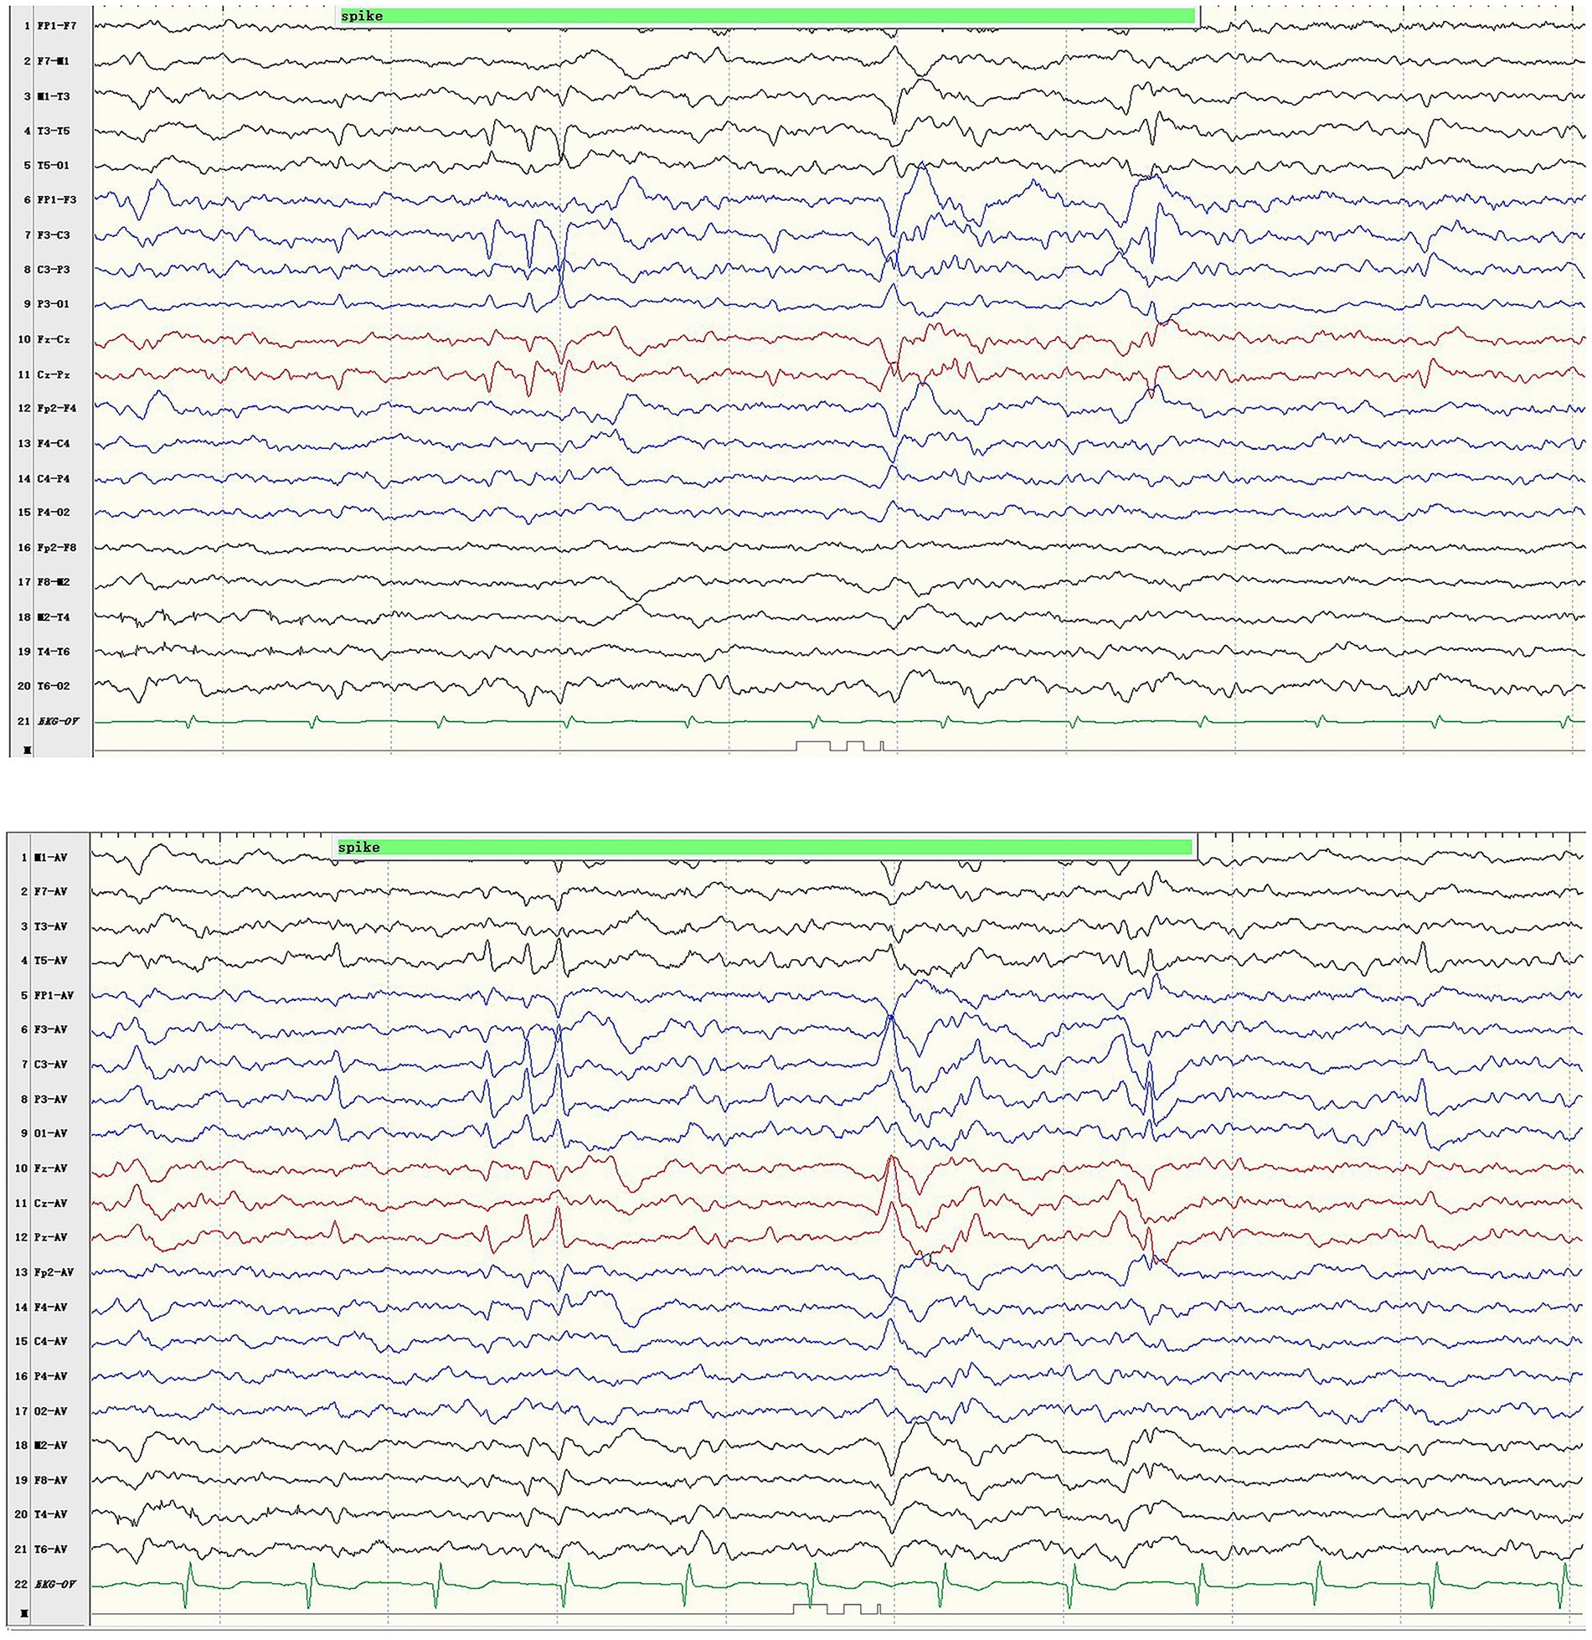
Task: Choose the M2-T4 channel label
Action: [54, 617]
